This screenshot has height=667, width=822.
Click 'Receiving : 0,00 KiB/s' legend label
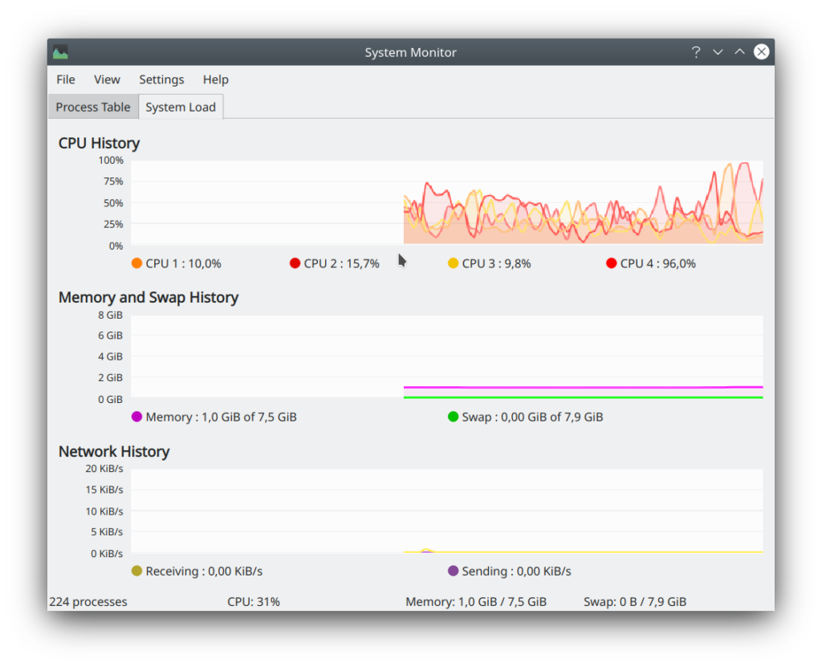coord(204,571)
